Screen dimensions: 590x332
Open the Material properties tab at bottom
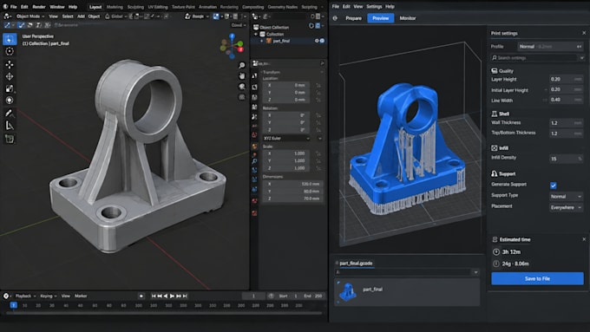[255, 213]
